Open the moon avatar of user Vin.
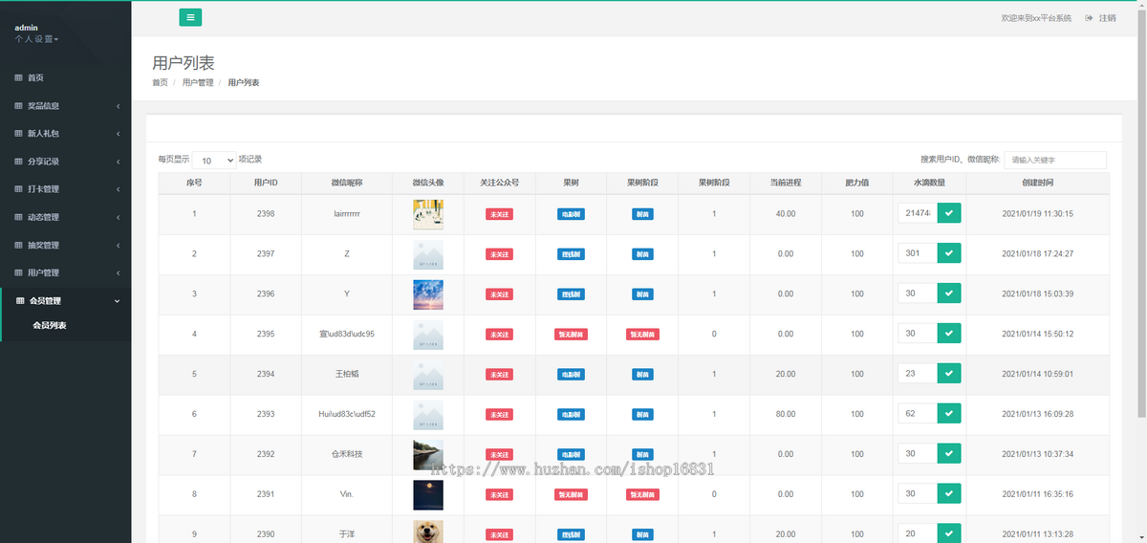1147x543 pixels. tap(428, 494)
